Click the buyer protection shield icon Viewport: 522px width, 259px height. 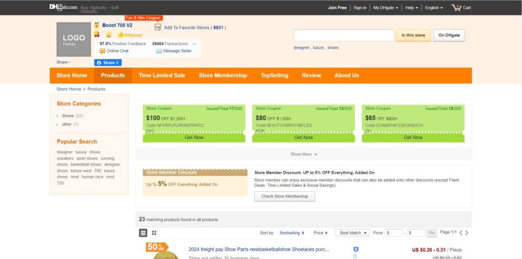click(356, 249)
